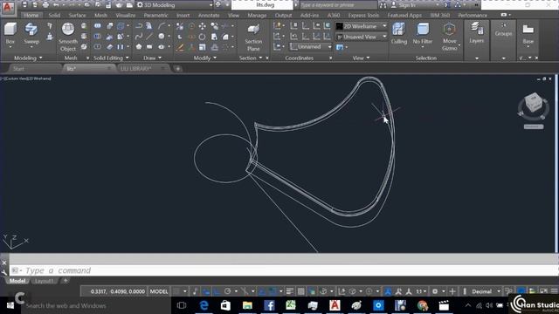
Task: Switch to the Model layout tab
Action: pos(17,281)
